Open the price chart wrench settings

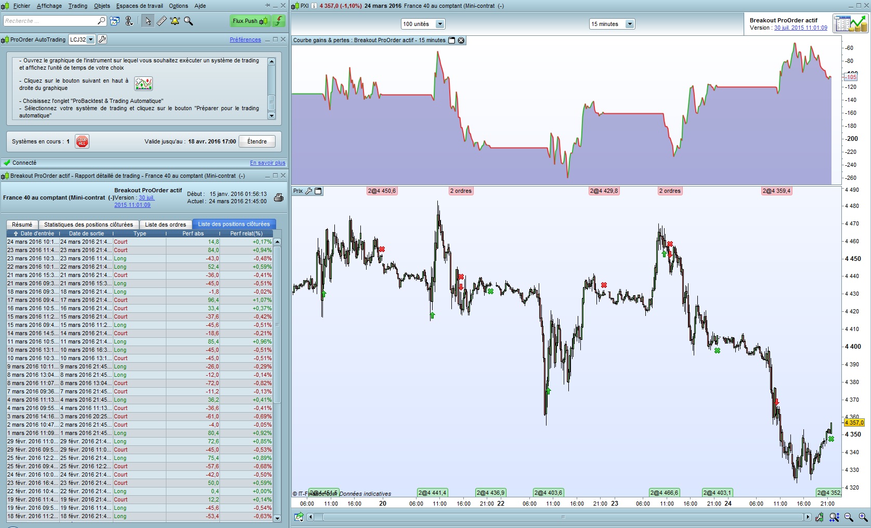pyautogui.click(x=309, y=191)
